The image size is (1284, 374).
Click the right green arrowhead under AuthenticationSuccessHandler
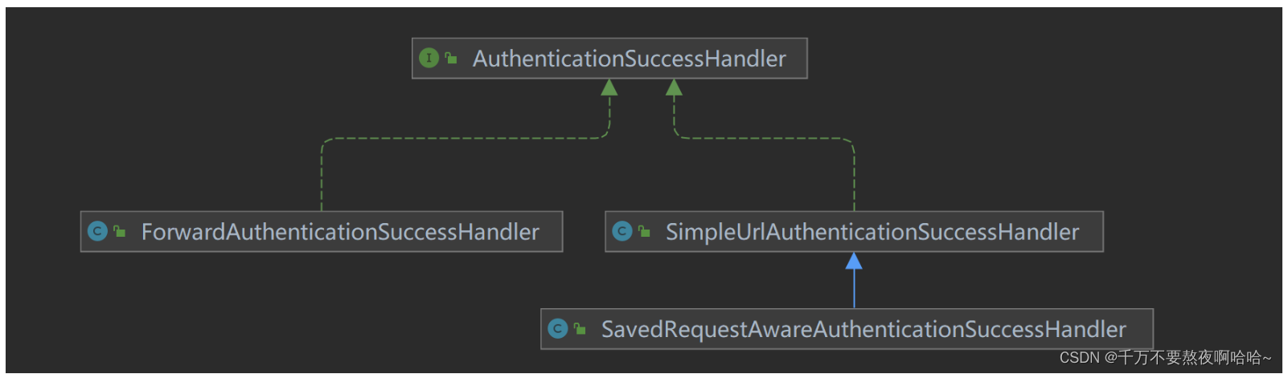(674, 87)
